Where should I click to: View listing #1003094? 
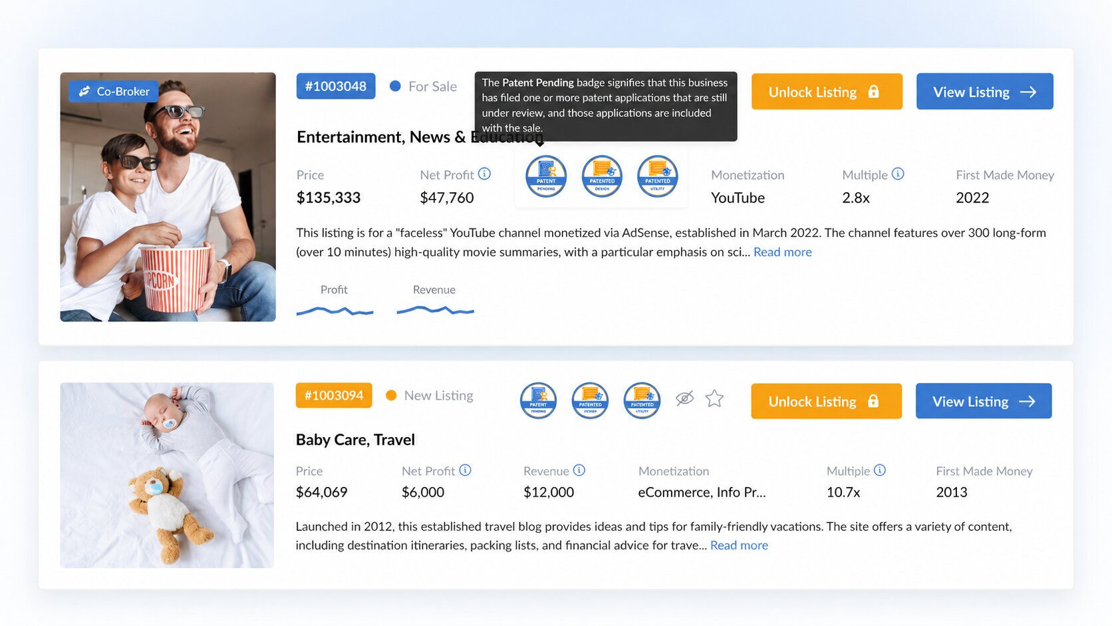[984, 401]
